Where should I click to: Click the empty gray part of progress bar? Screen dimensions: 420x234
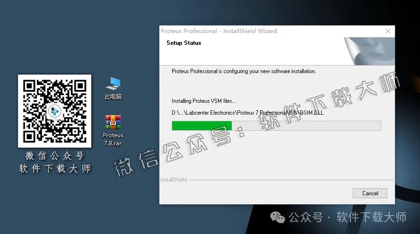[x=306, y=125]
